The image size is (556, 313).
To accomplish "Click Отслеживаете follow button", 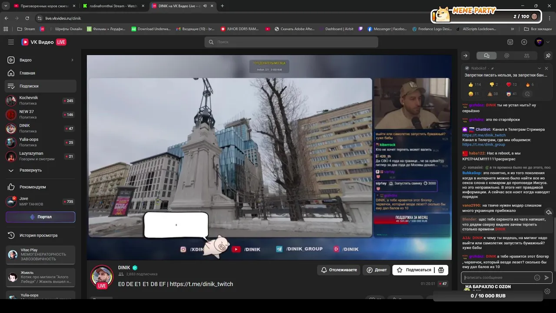I will point(339,270).
